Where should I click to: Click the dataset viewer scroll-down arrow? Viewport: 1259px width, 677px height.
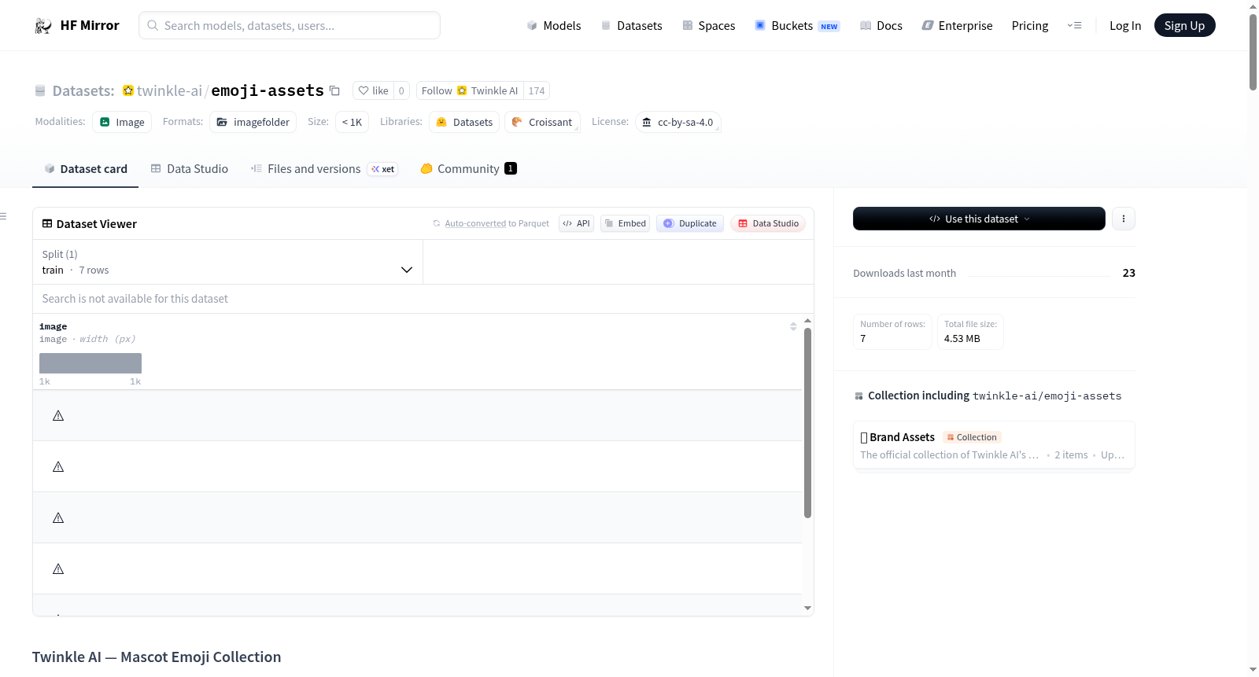click(807, 608)
